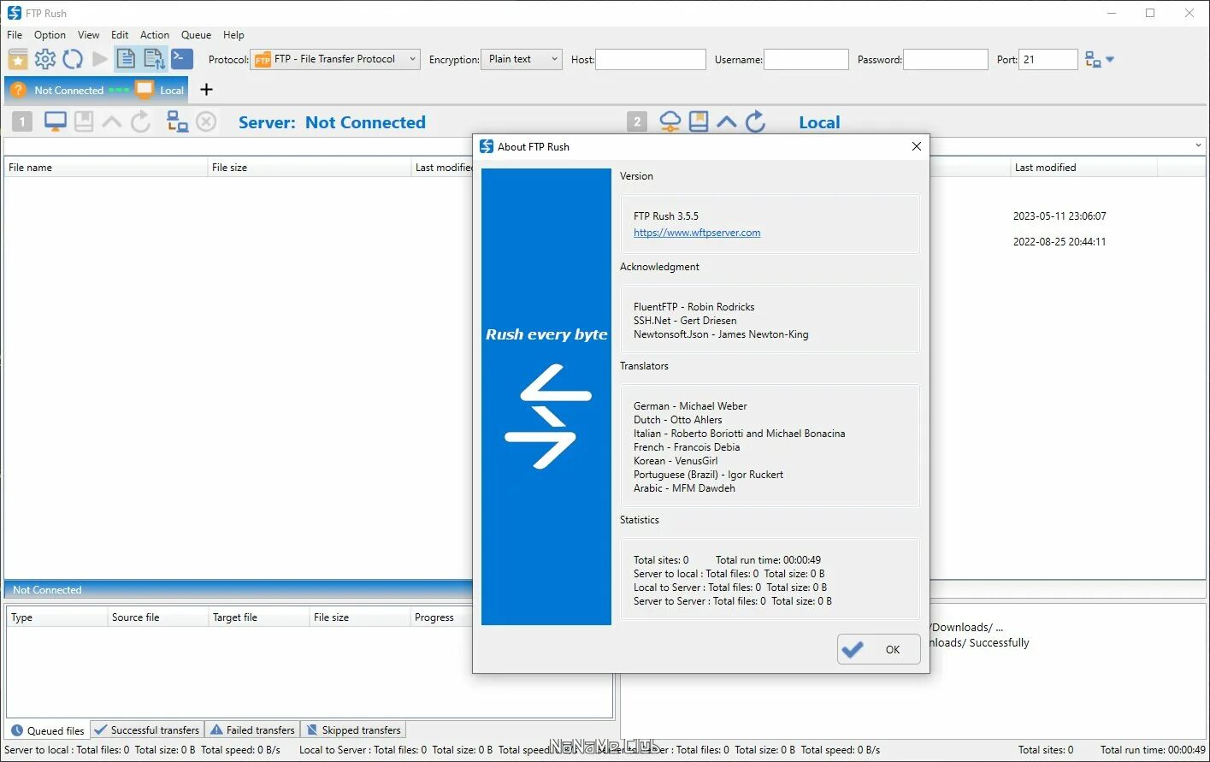Open the terminal command icon
This screenshot has width=1210, height=762.
182,59
